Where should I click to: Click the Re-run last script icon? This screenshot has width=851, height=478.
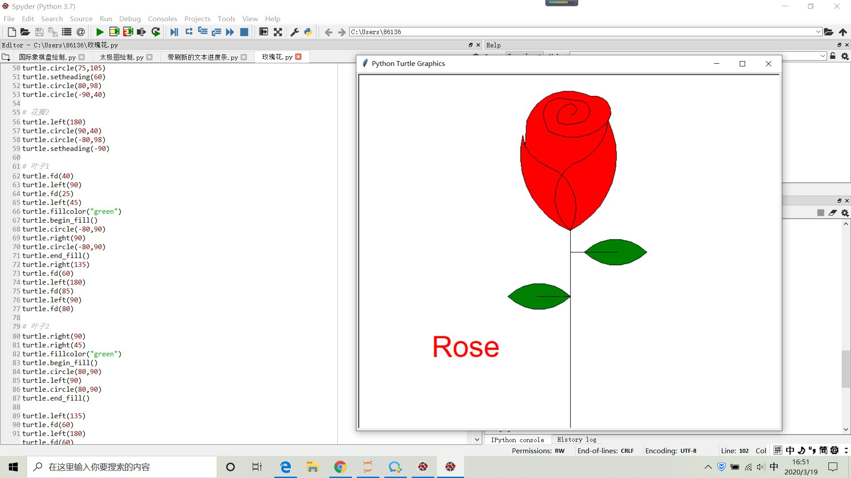pyautogui.click(x=156, y=32)
